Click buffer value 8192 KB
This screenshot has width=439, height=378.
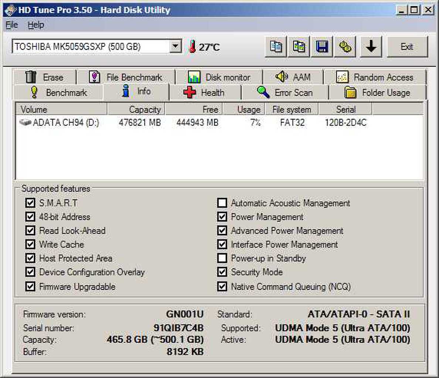point(185,351)
